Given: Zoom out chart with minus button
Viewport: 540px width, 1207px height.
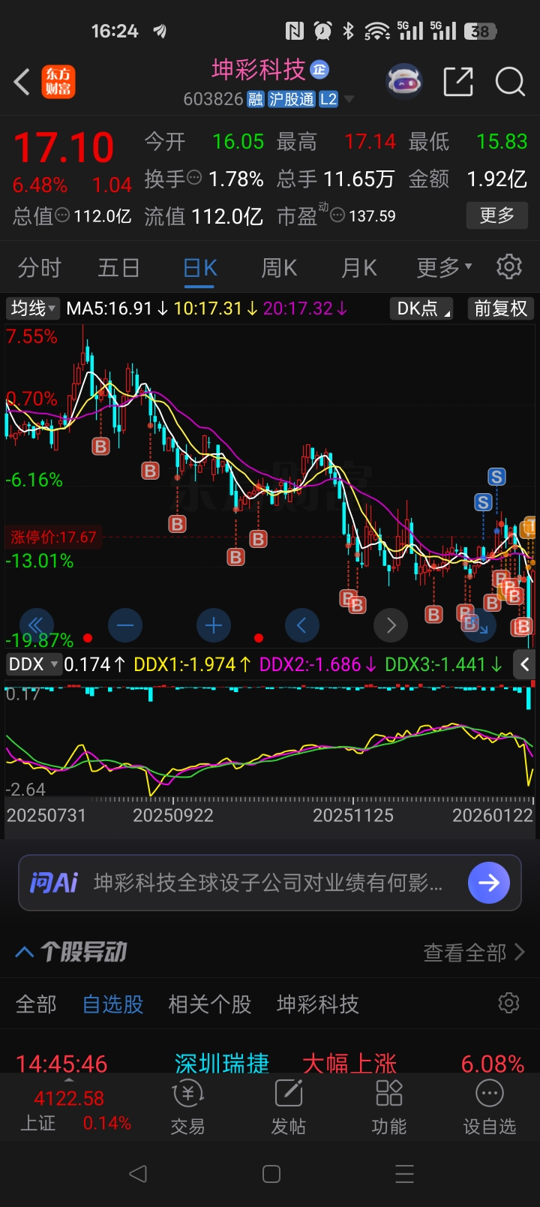Looking at the screenshot, I should pos(125,625).
